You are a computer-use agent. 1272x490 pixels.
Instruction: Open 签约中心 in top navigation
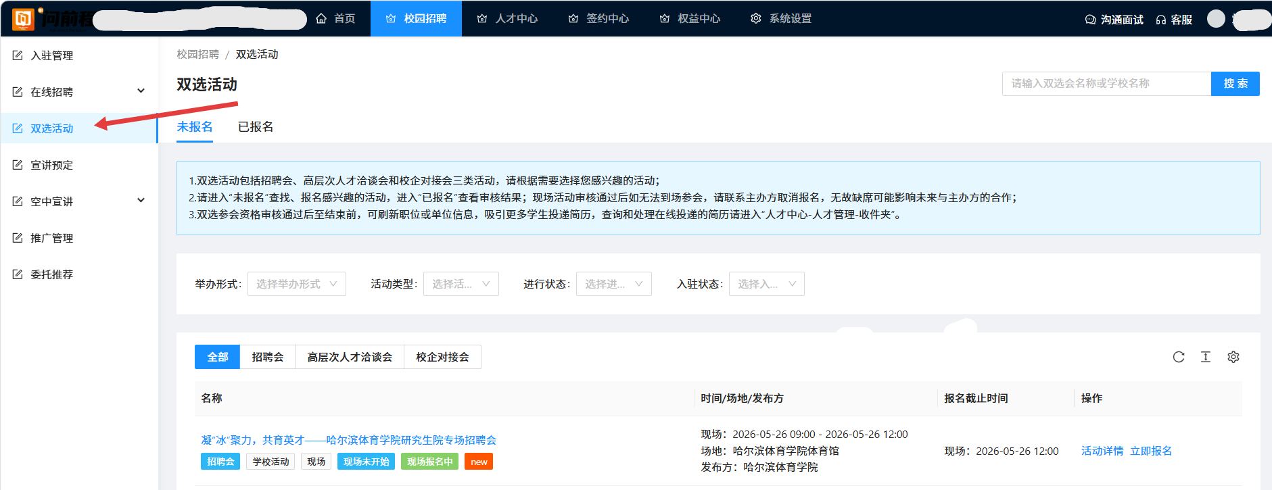point(598,18)
